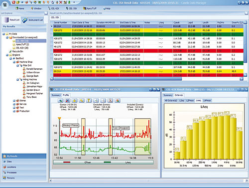
Task: Open the round application menu button
Action: click(5, 4)
